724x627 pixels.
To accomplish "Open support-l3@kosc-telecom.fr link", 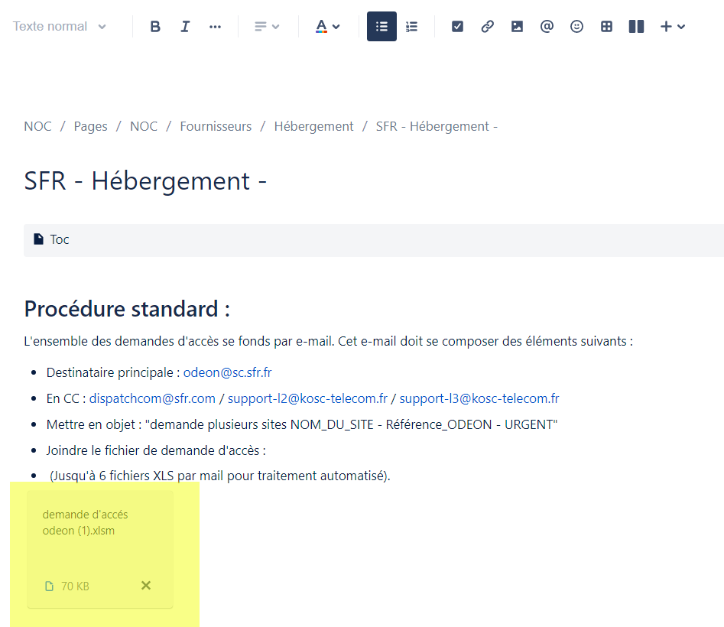I will click(479, 398).
